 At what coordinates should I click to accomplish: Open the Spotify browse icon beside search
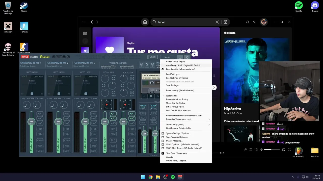coord(225,22)
